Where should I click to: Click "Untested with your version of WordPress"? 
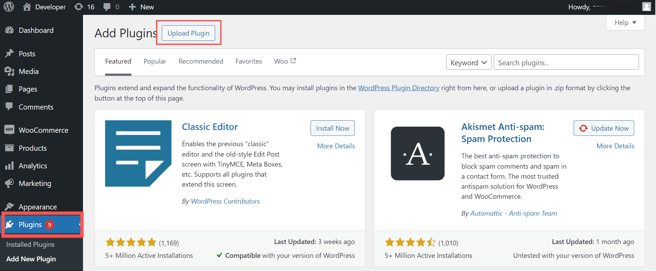pos(574,255)
